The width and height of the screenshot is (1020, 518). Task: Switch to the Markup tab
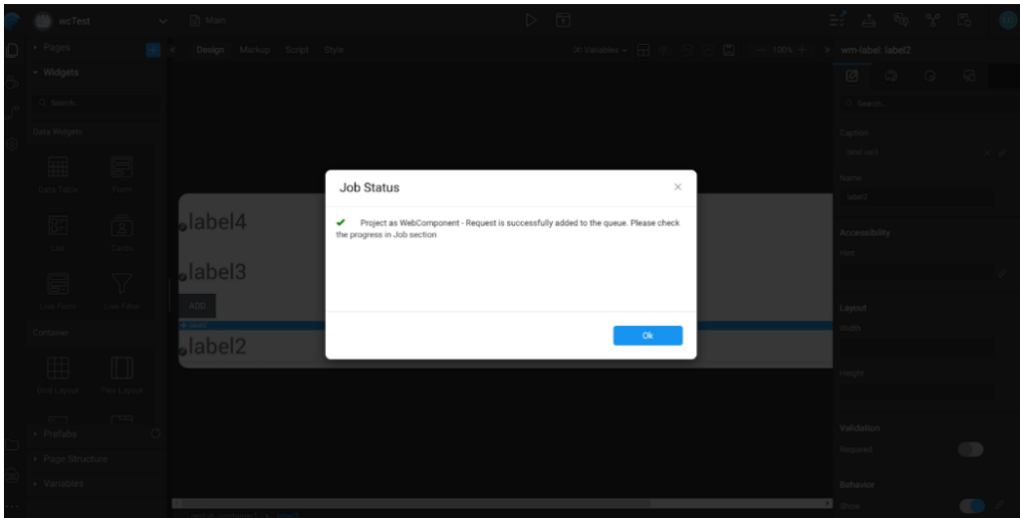tap(254, 50)
